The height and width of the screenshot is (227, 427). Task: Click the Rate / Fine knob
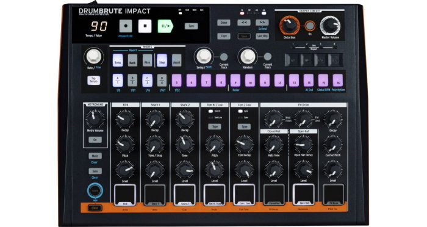click(x=94, y=56)
